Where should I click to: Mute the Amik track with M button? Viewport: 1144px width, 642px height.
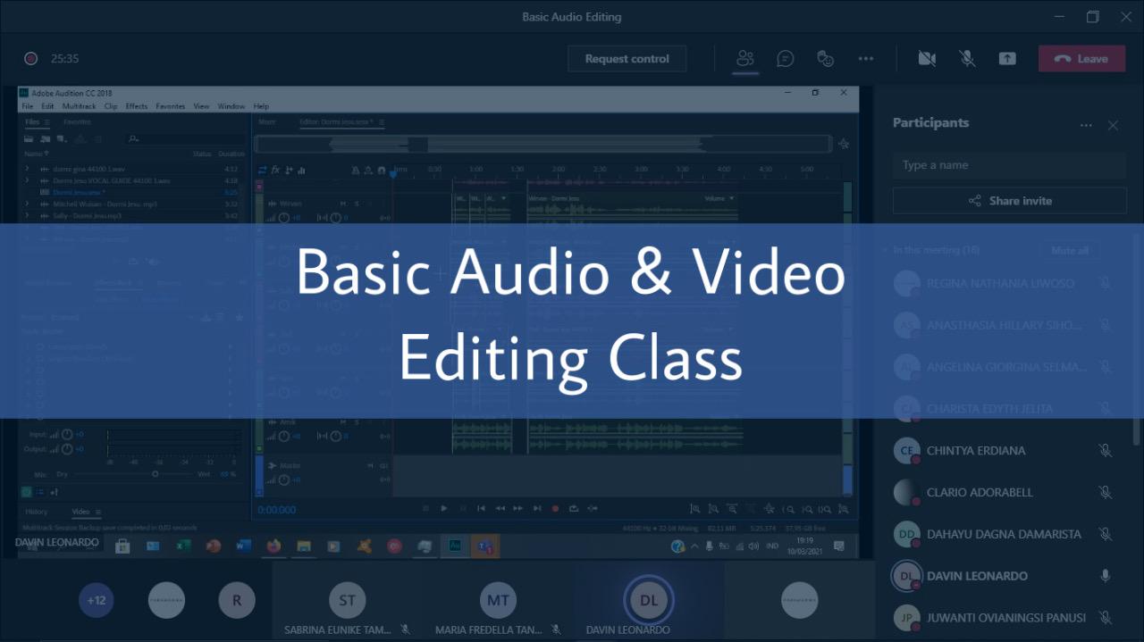tap(343, 422)
